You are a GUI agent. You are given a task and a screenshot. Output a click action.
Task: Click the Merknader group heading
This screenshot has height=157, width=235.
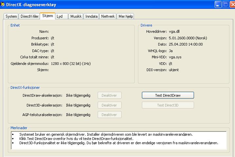pyautogui.click(x=19, y=128)
